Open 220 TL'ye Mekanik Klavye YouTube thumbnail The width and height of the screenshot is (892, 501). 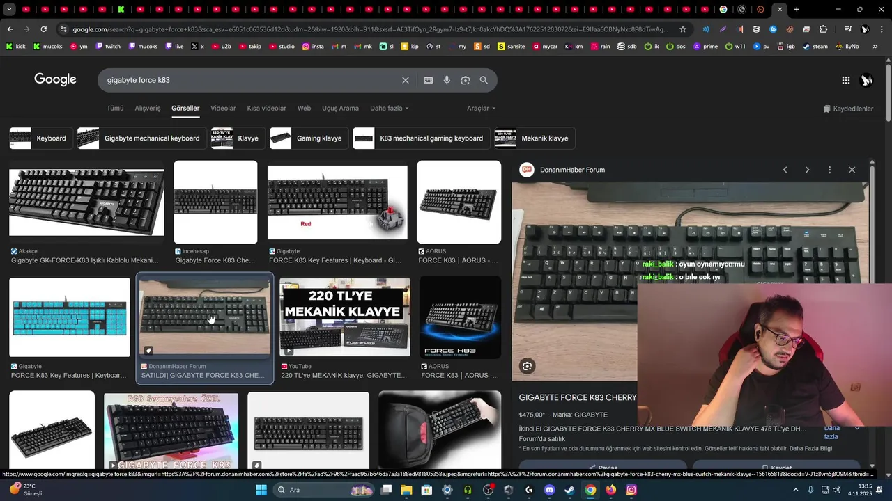[x=345, y=317]
